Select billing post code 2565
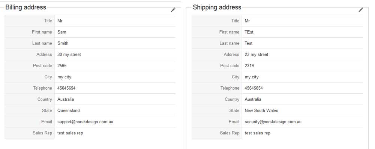The width and height of the screenshot is (375, 149). 62,66
